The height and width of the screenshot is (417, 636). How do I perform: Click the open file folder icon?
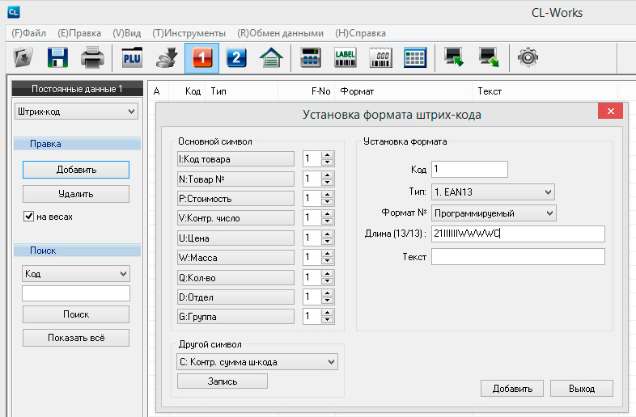(x=23, y=57)
